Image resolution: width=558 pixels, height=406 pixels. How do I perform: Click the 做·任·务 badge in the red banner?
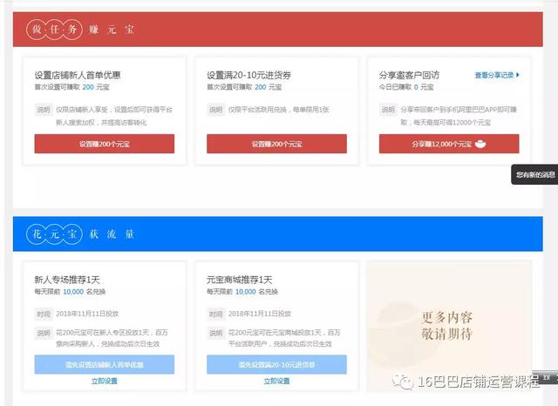[54, 29]
